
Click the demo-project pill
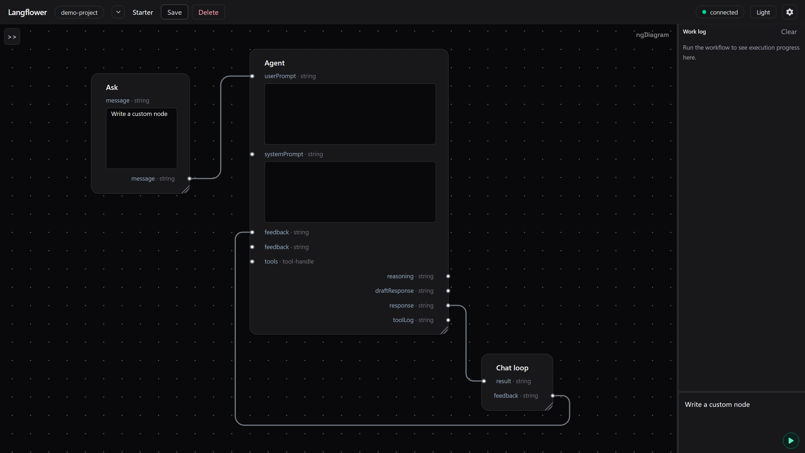pos(79,12)
